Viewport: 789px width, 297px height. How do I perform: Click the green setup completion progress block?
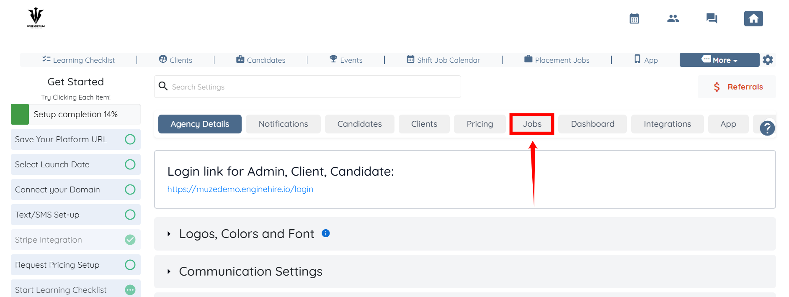click(20, 114)
